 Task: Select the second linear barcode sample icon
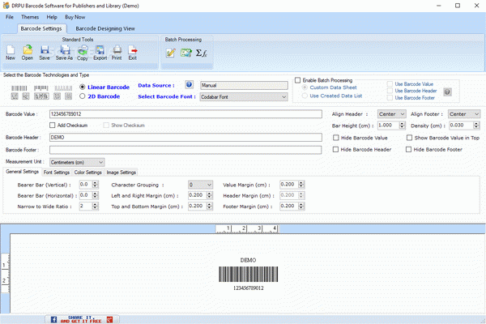tap(41, 88)
